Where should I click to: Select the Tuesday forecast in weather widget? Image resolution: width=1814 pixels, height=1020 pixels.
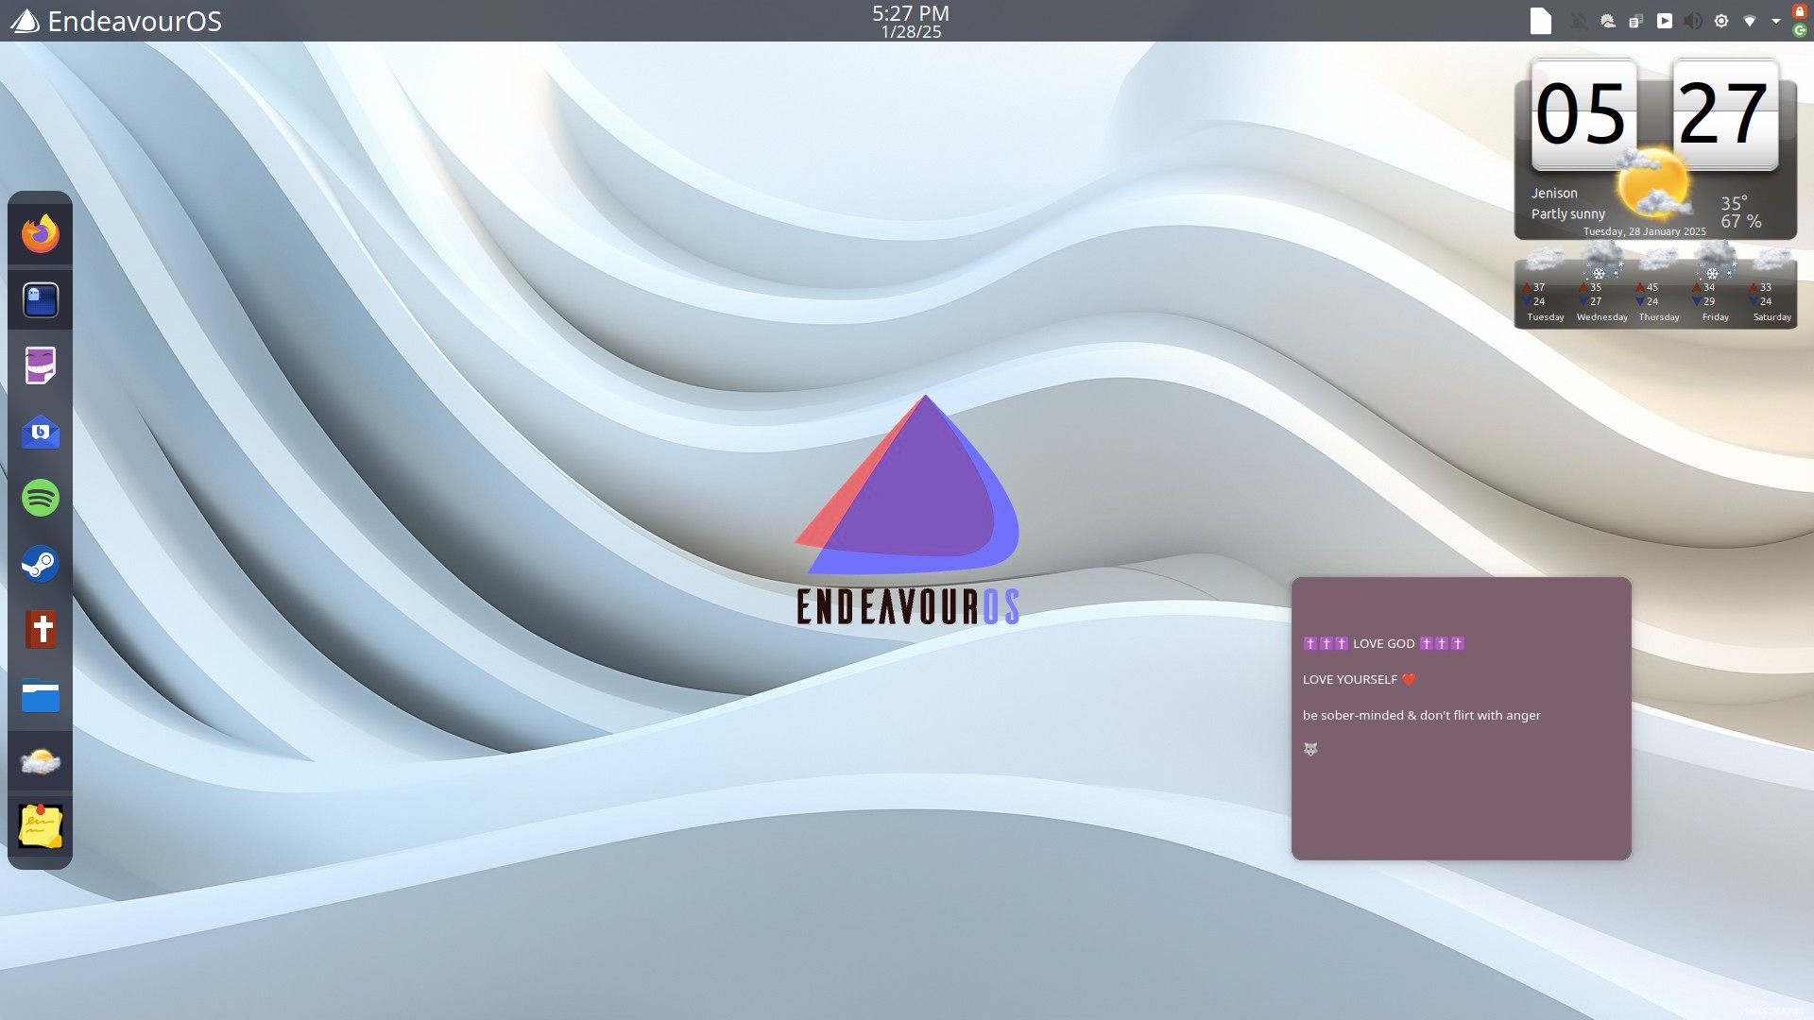[x=1546, y=286]
